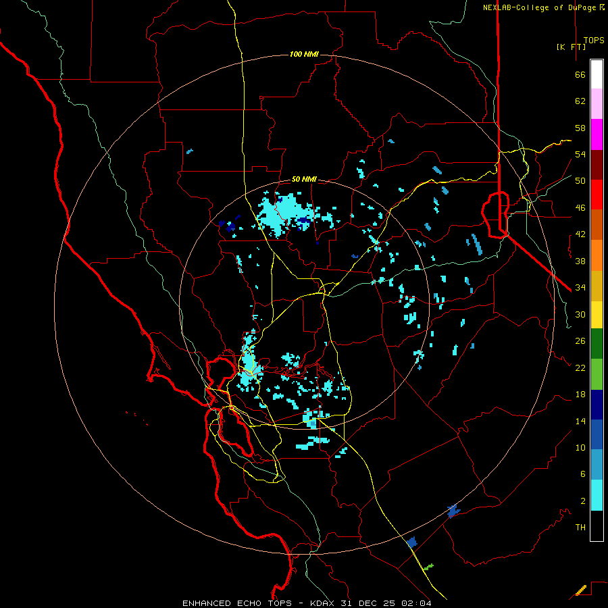
Task: Click the 18 legend value label
Action: click(580, 395)
